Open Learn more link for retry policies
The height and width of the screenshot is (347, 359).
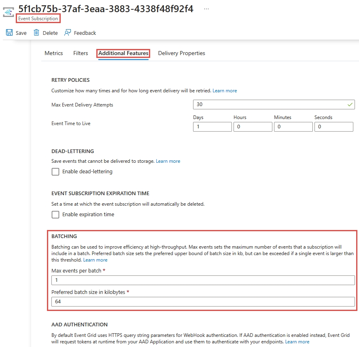(x=225, y=91)
